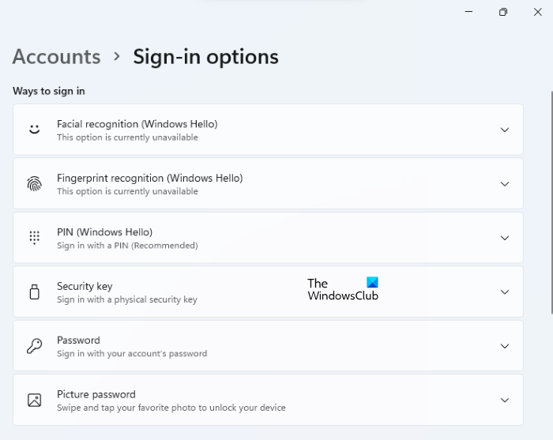Click the Facial recognition smiley face icon
Viewport: 553px width, 440px height.
coord(34,130)
